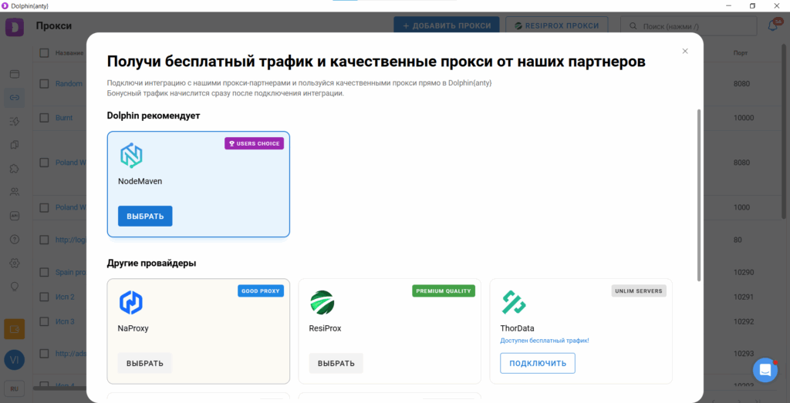
Task: Check the Poland W row with port 1000
Action: tap(44, 207)
